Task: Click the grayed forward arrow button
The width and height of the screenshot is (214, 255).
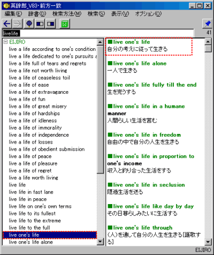Action: (17, 24)
